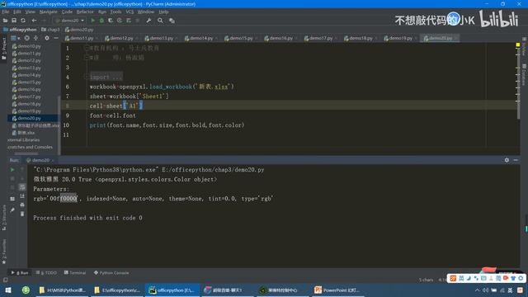Select demo17.py in the project tree
Image resolution: width=528 pixels, height=297 pixels.
click(26, 97)
